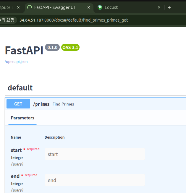186x193 pixels.
Task: Click the Description column header
Action: coord(55,137)
